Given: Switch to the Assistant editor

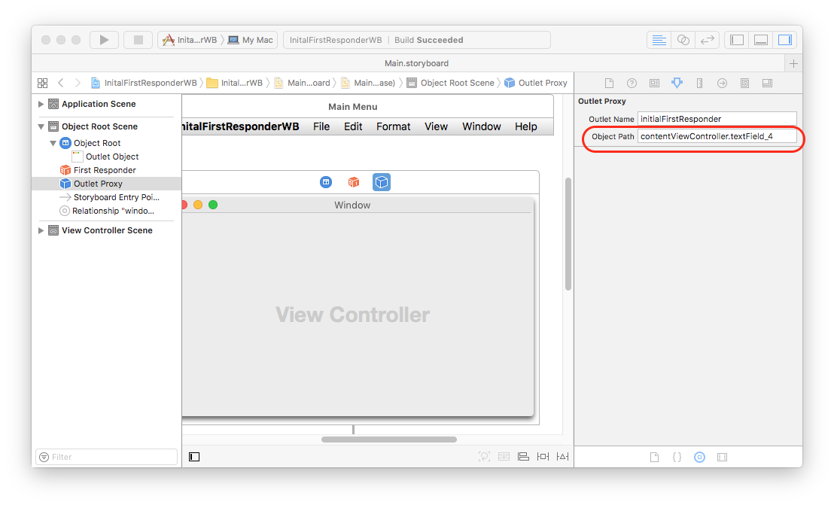Looking at the screenshot, I should click(x=683, y=40).
